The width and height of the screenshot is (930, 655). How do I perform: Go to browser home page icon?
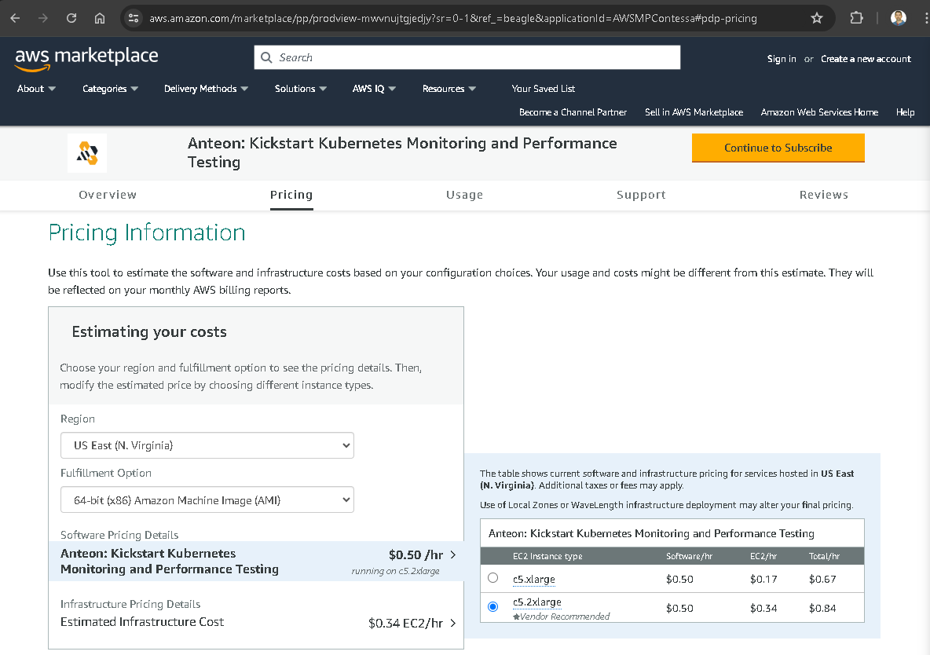(x=100, y=18)
